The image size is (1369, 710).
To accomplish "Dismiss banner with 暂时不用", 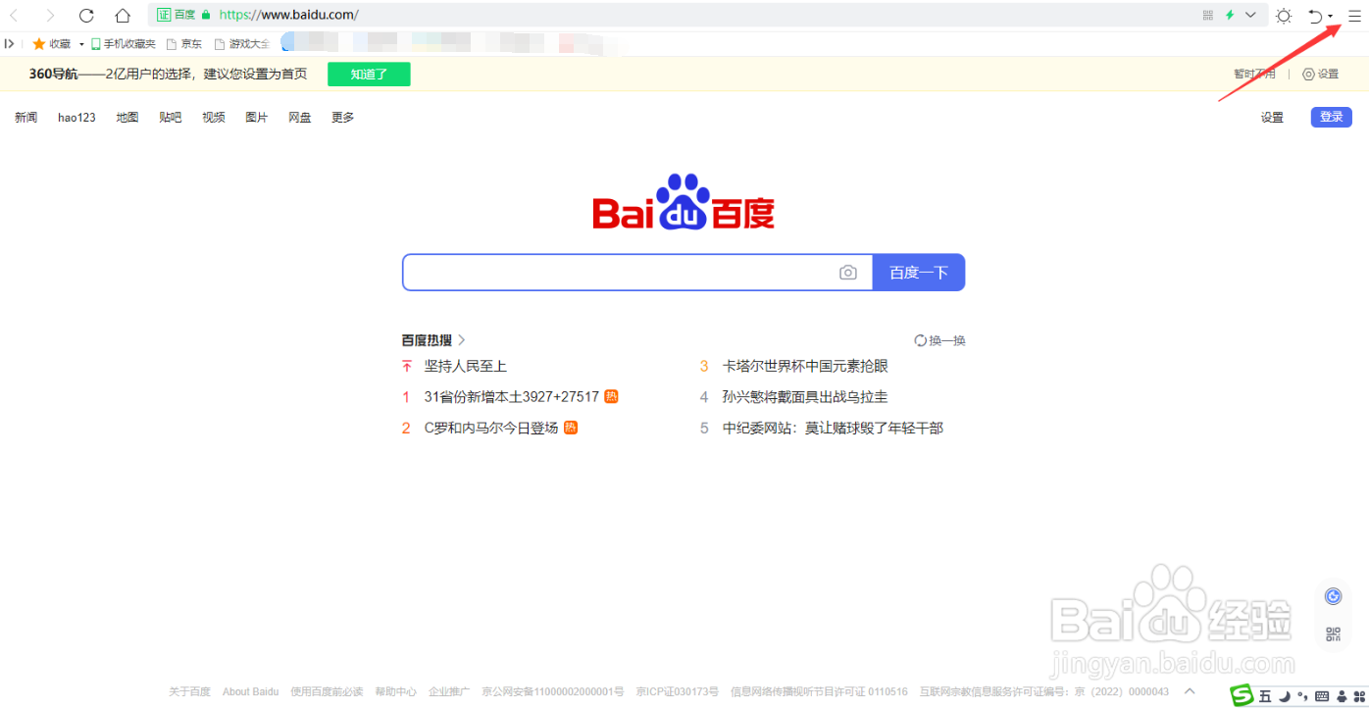I will (x=1254, y=74).
